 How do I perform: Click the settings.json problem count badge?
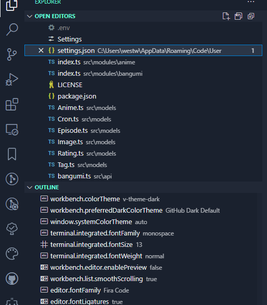(253, 51)
